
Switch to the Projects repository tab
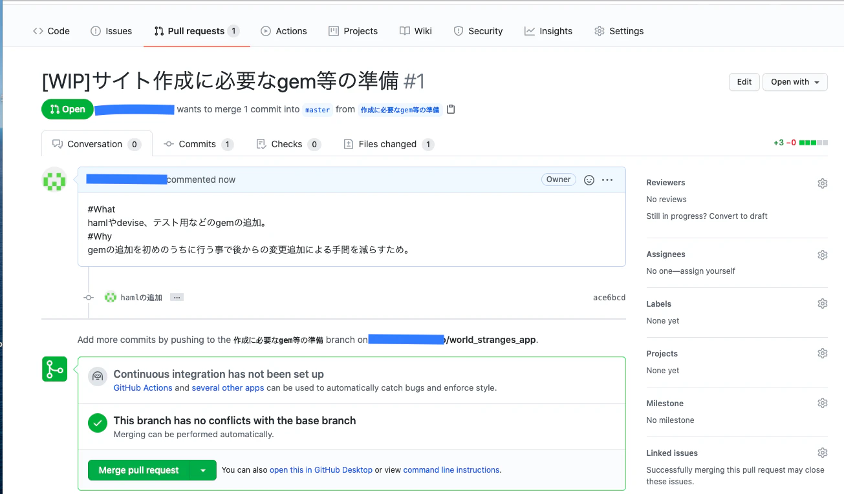tap(353, 31)
